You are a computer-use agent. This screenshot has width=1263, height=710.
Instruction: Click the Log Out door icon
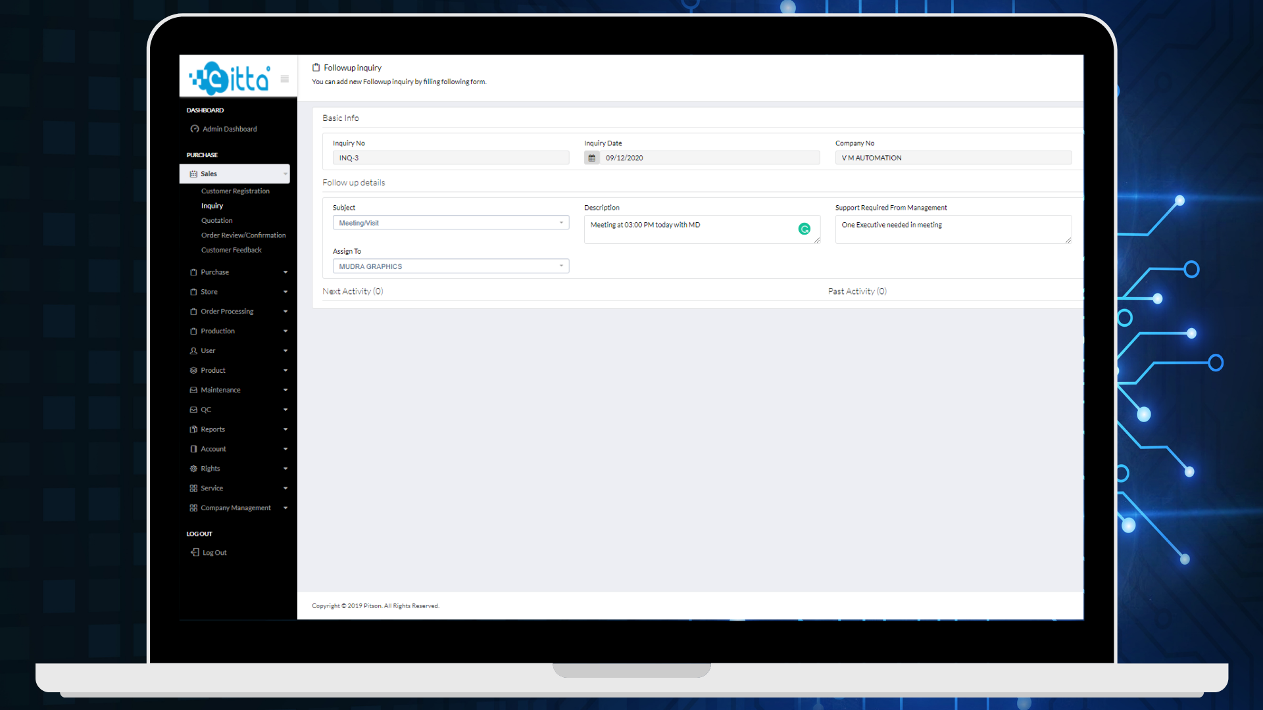click(195, 552)
